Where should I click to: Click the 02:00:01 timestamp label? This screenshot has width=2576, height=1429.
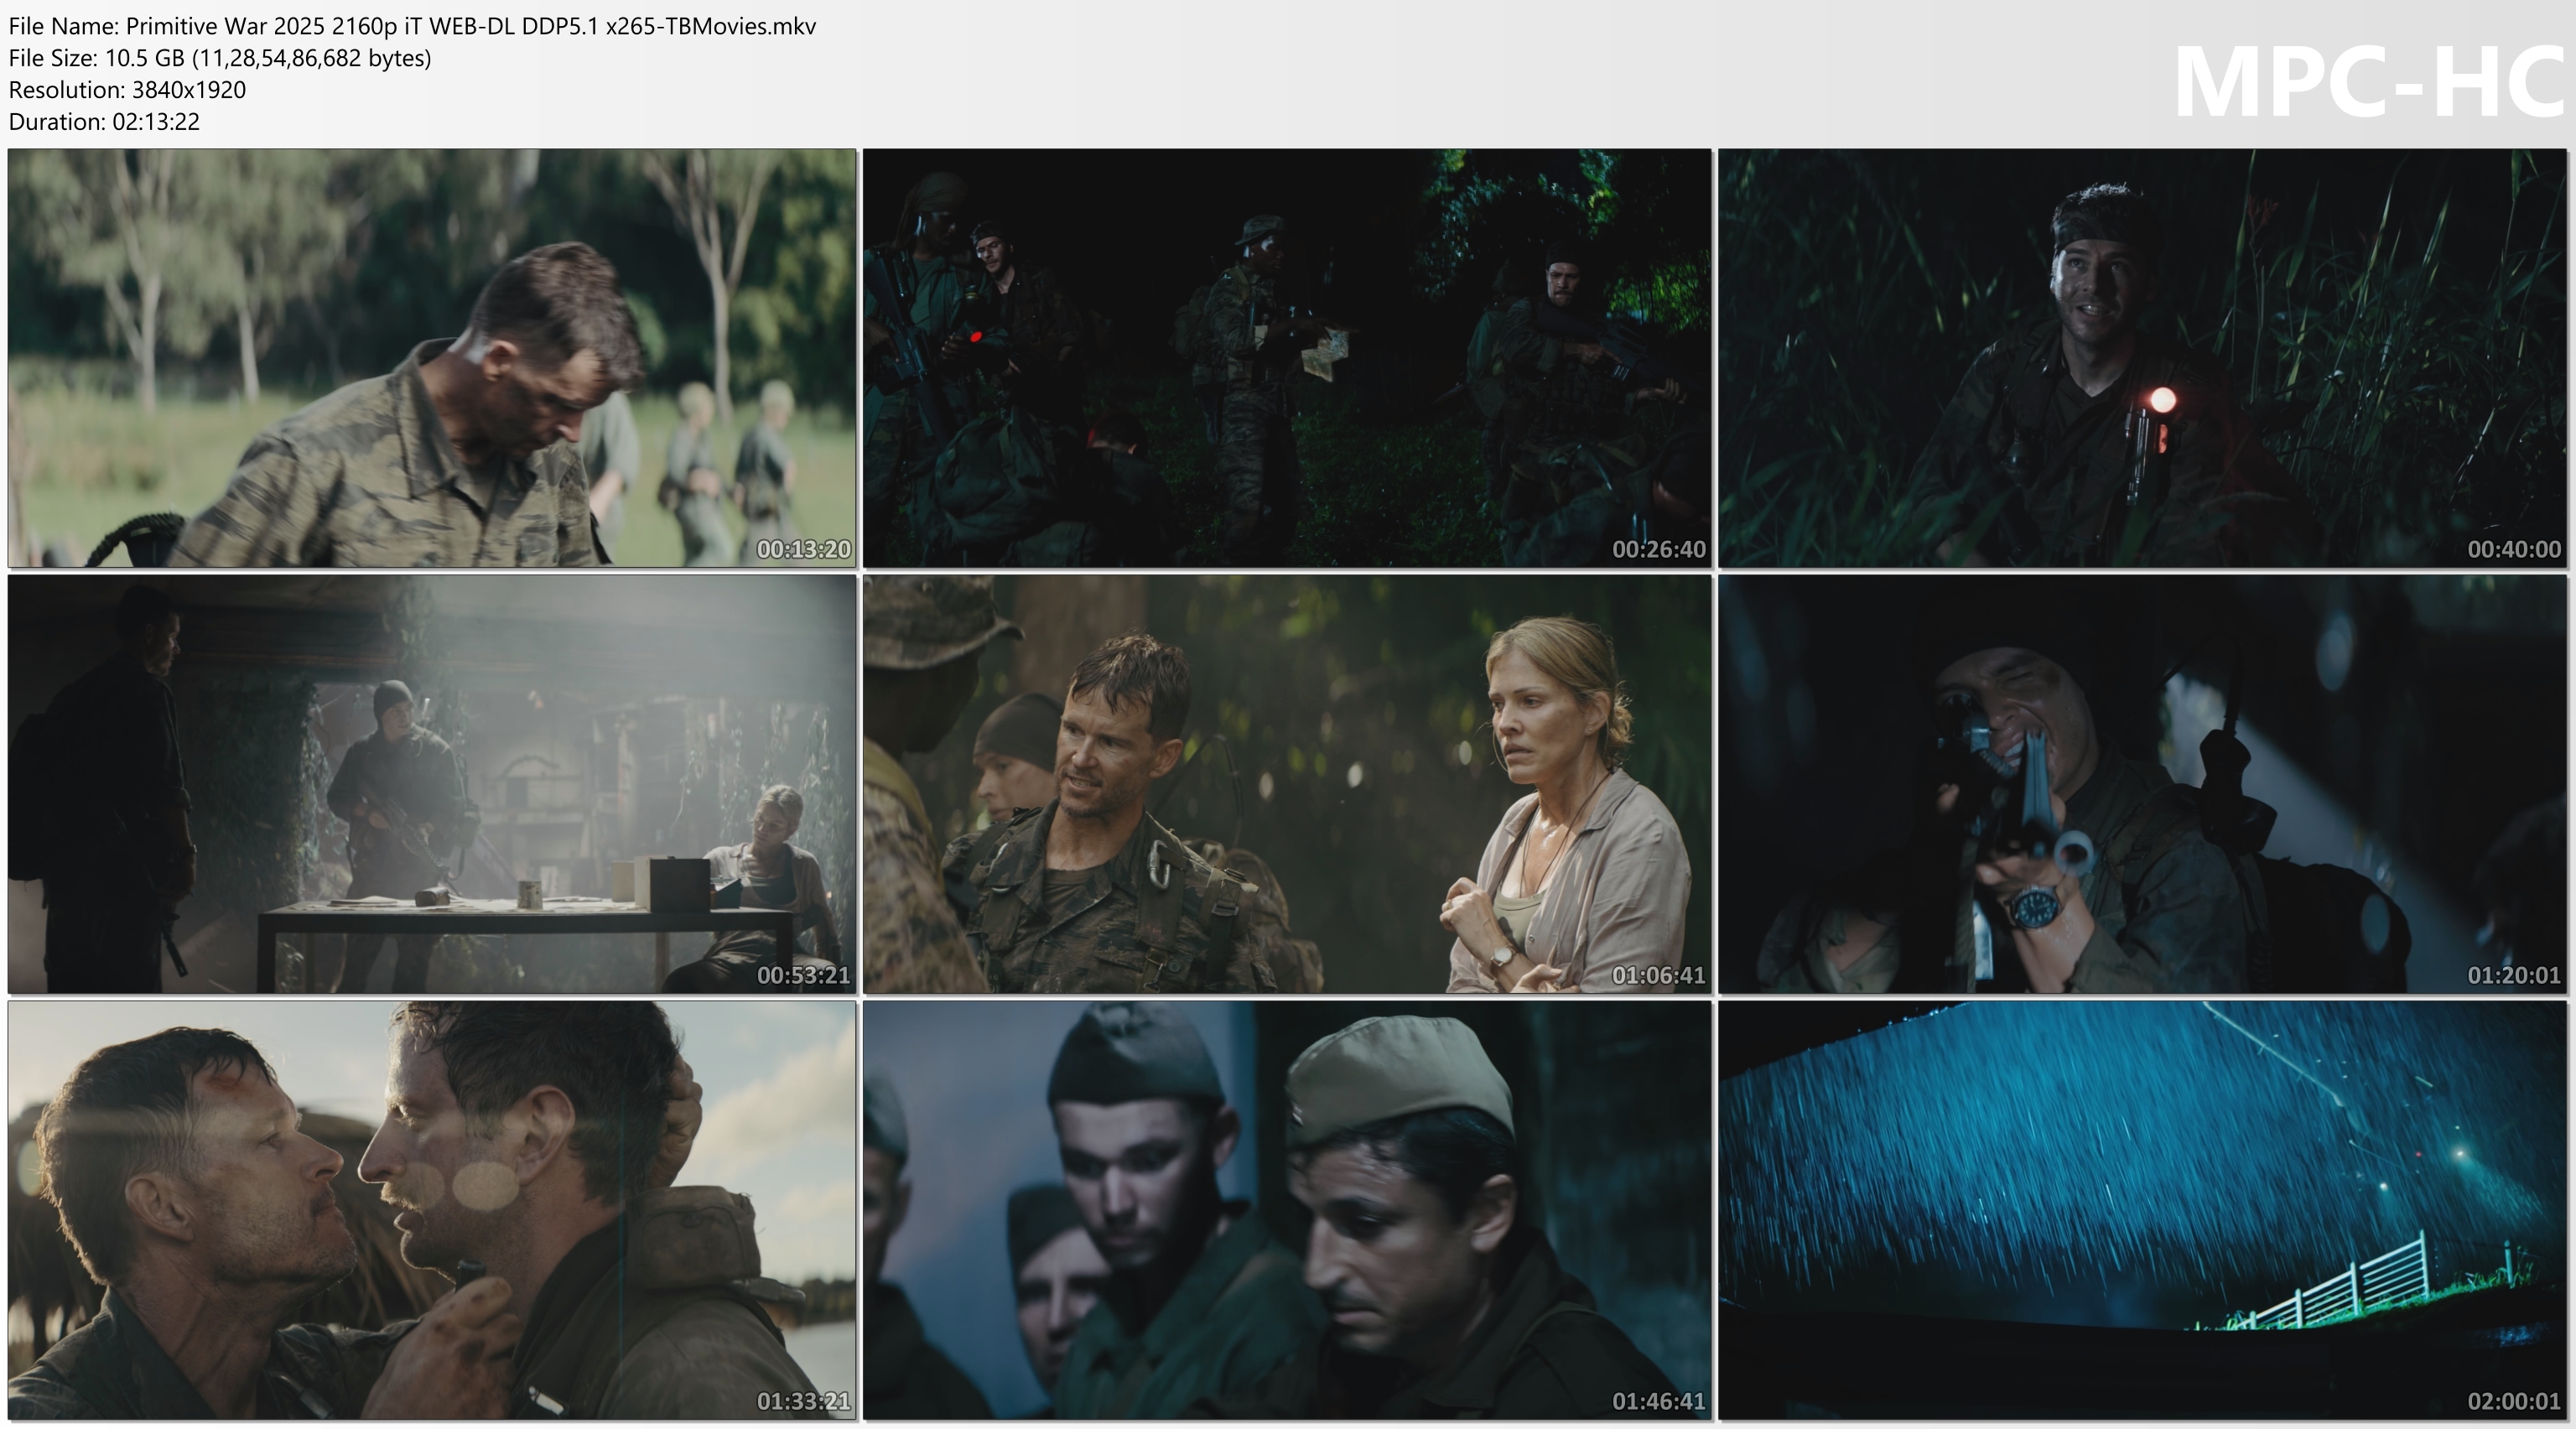(x=2514, y=1401)
